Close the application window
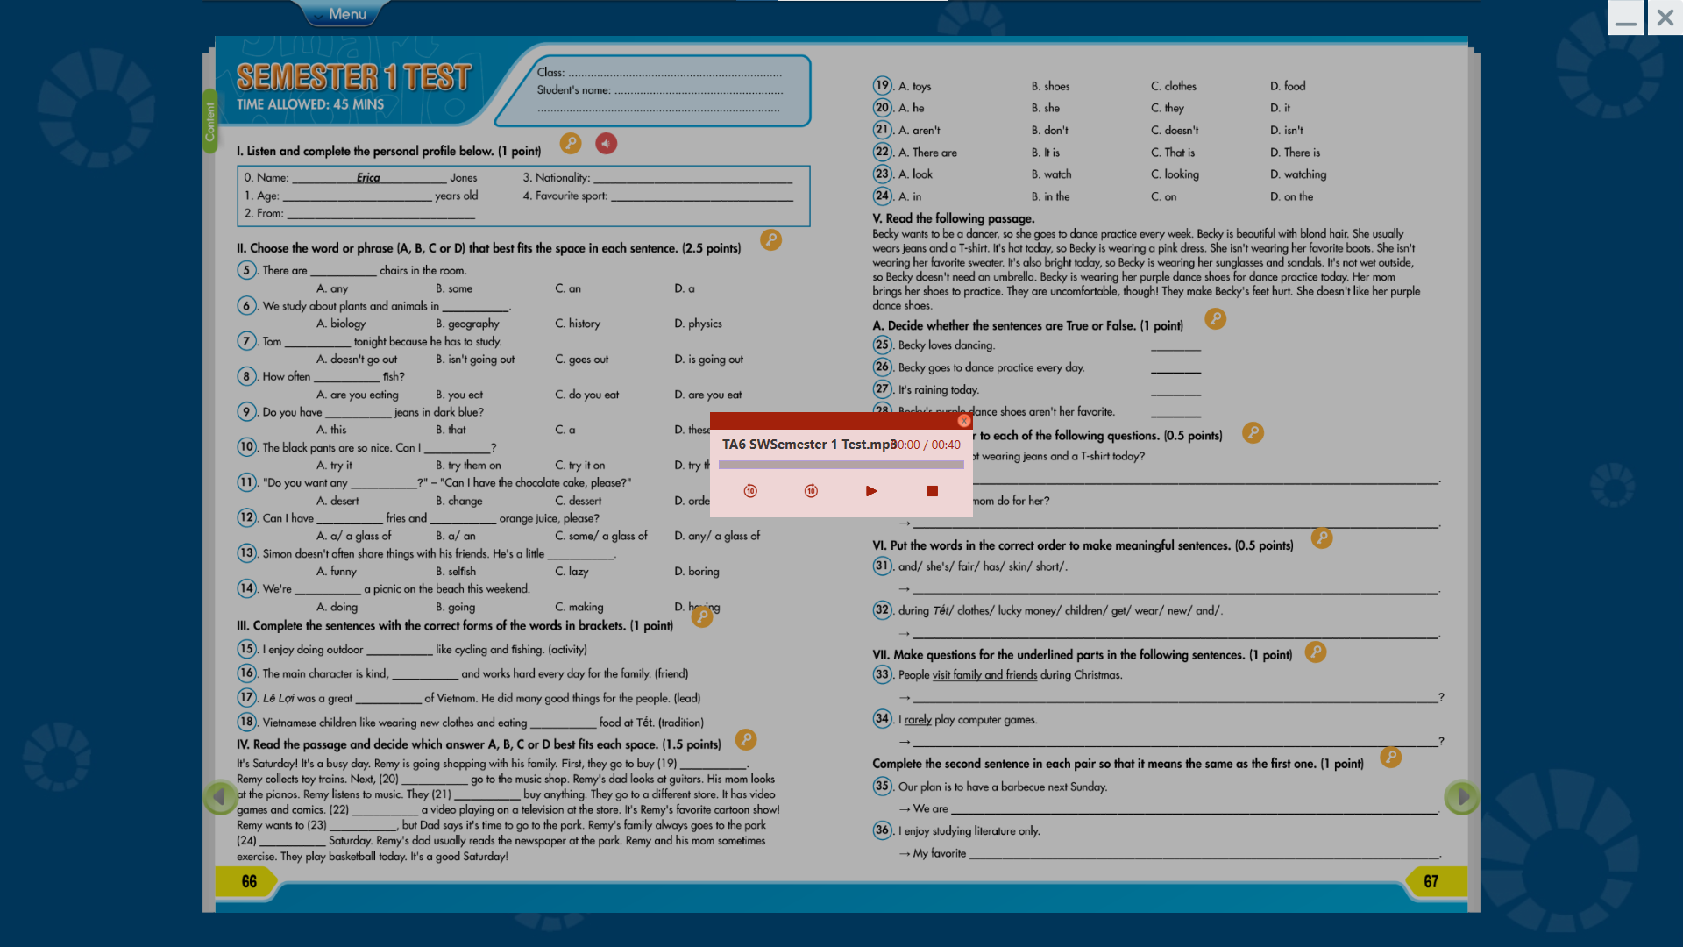The image size is (1683, 947). [1665, 18]
